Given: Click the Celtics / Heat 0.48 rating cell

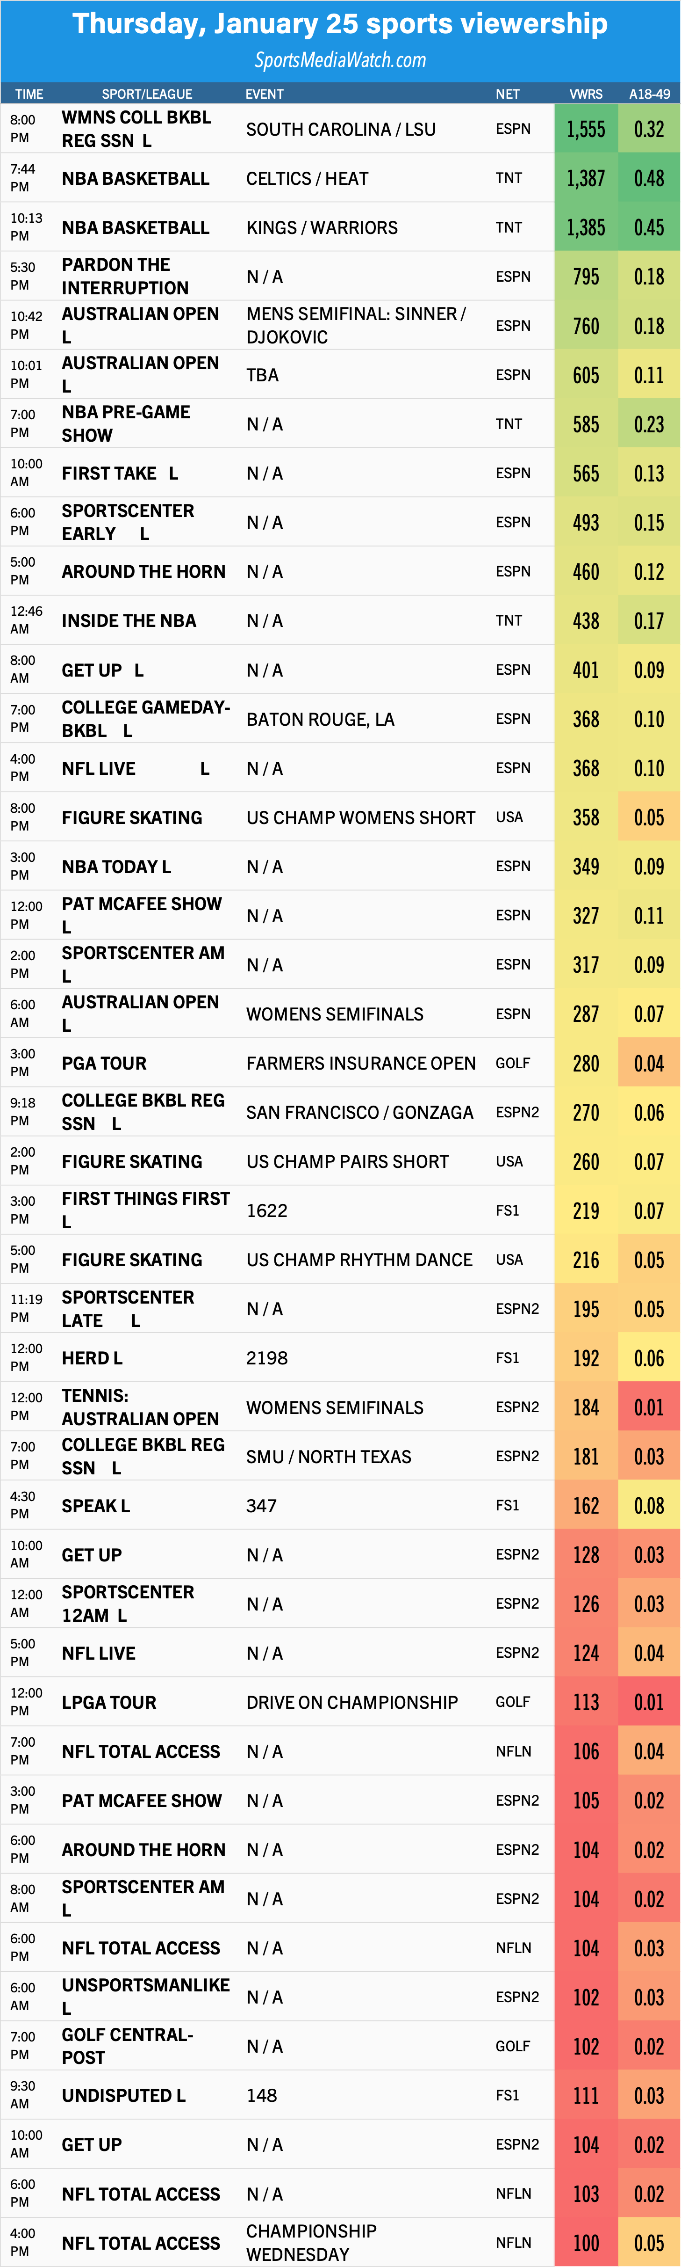Looking at the screenshot, I should click(649, 179).
